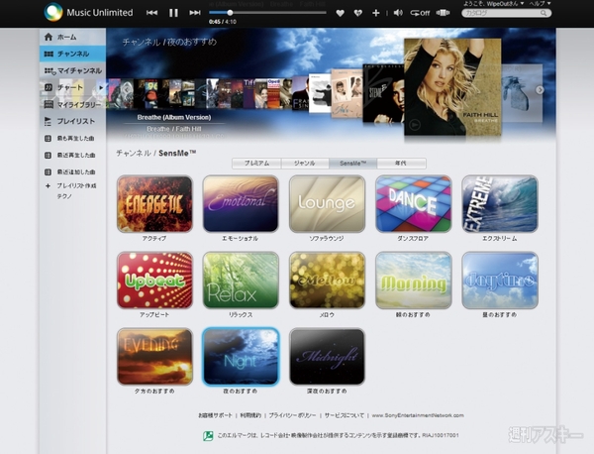
Task: Click the search magnifier icon
Action: click(x=544, y=13)
